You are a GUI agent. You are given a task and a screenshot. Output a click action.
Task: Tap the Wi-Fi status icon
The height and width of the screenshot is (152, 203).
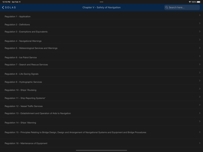pos(190,2)
